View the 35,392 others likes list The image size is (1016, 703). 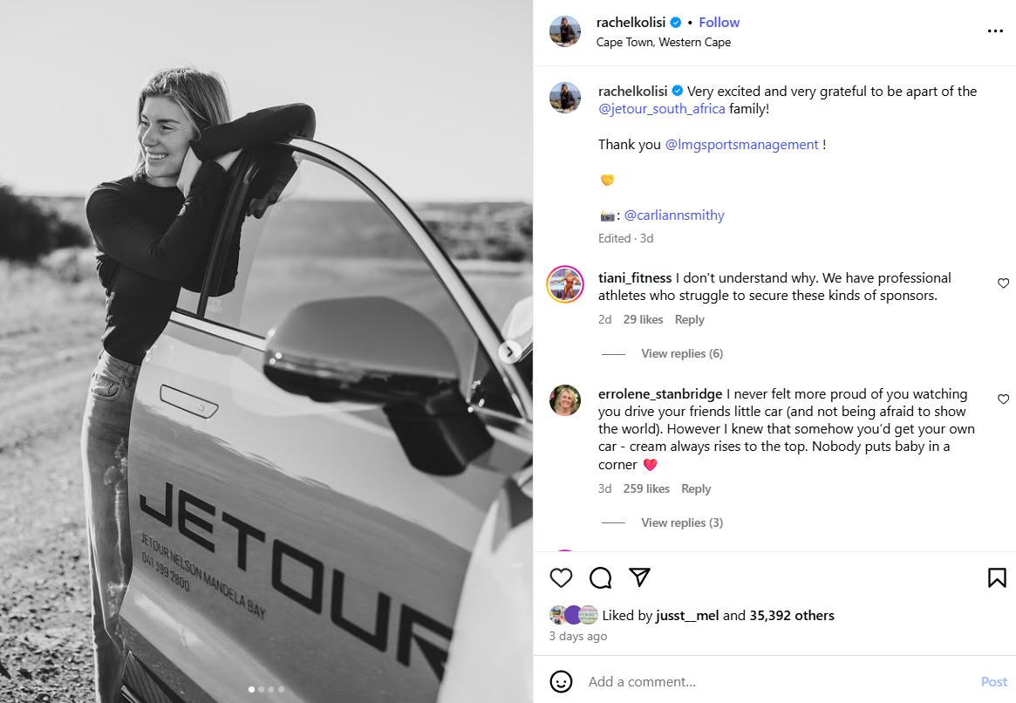click(x=792, y=616)
